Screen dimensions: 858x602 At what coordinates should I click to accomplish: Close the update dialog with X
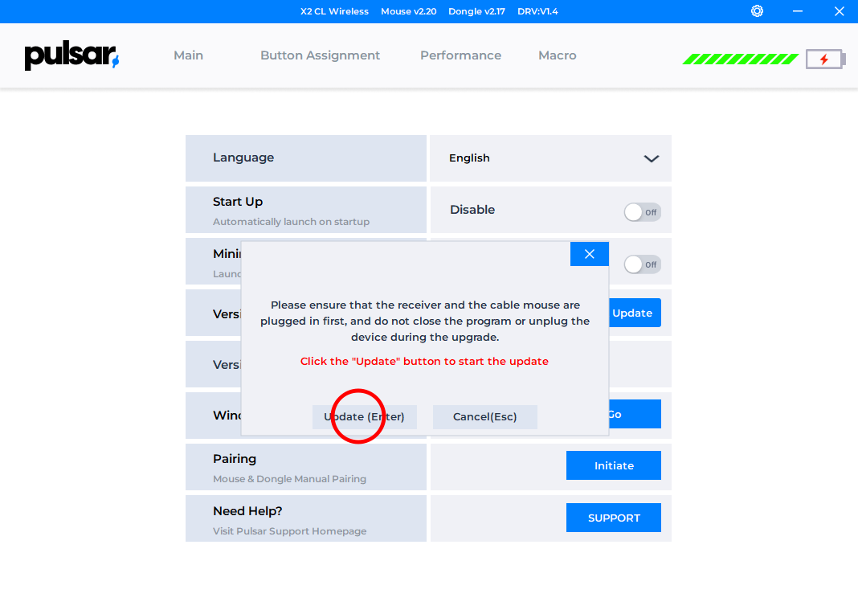[x=590, y=254]
